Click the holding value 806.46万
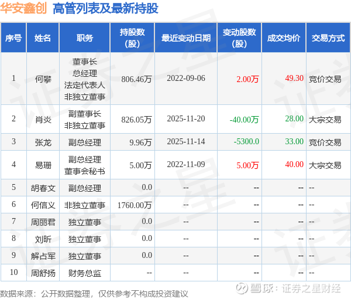Image resolution: width=351 pixels, height=299 pixels. (x=136, y=79)
